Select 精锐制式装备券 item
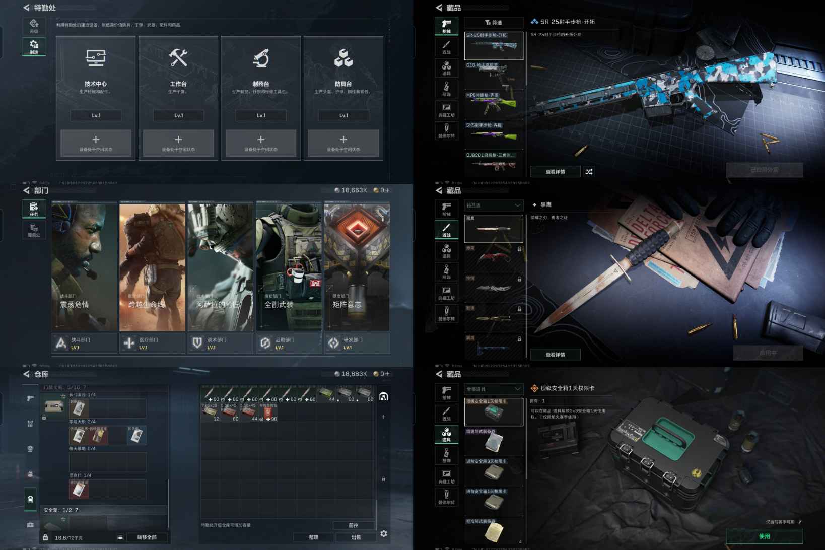 pos(494,442)
